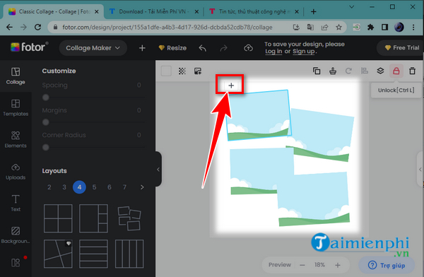This screenshot has height=277, width=424.
Task: Open the align options icon
Action: point(364,71)
